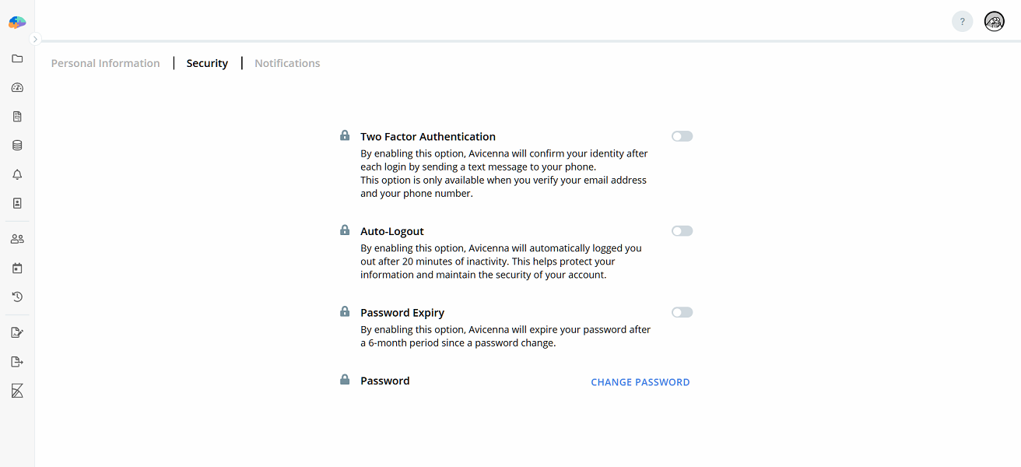Open the report document icon in sidebar
Screen dimensions: 1021x467
[17, 116]
